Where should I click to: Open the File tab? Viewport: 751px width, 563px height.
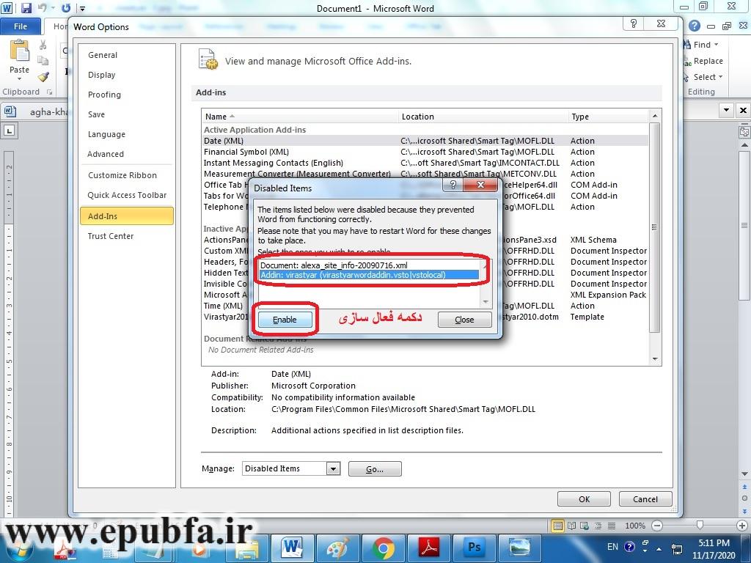click(x=21, y=26)
